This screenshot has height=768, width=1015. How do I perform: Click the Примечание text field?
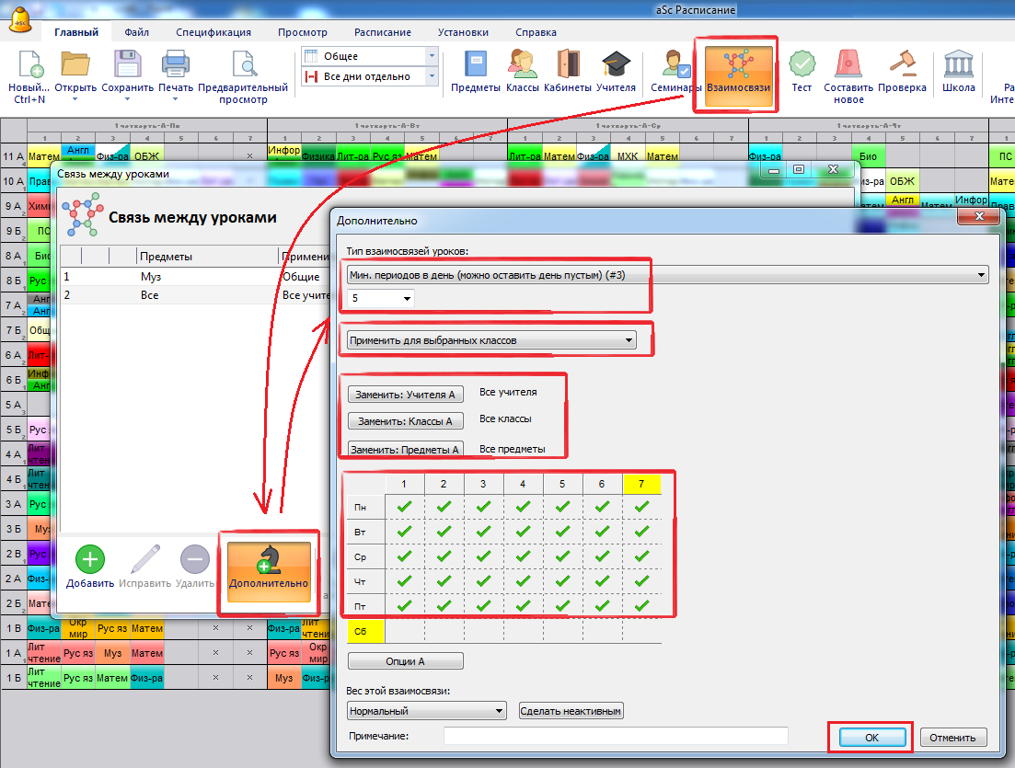pos(616,736)
